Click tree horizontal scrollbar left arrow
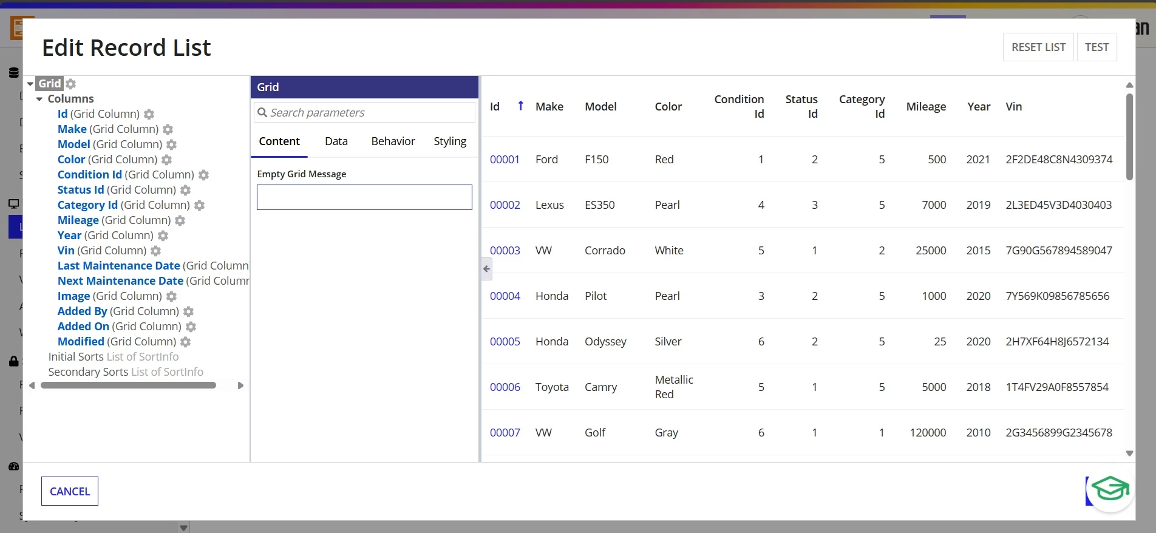 coord(32,385)
